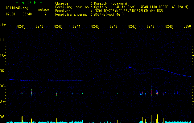The width and height of the screenshot is (194, 123).
Task: Select antenna value A504HB(yagi 4el)
Action: (x=109, y=14)
